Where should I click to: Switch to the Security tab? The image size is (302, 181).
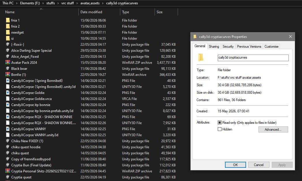click(x=228, y=47)
